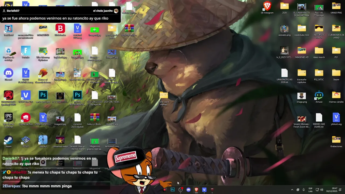Select the Fortnite desktop shortcut
345x194 pixels.
coord(26,53)
